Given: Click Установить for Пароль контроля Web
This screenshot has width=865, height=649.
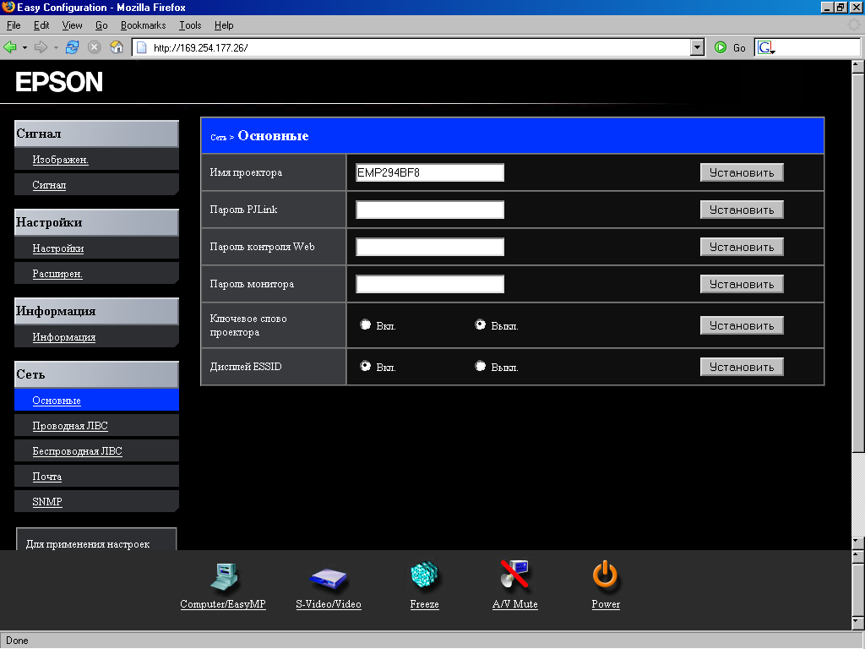Looking at the screenshot, I should [742, 248].
